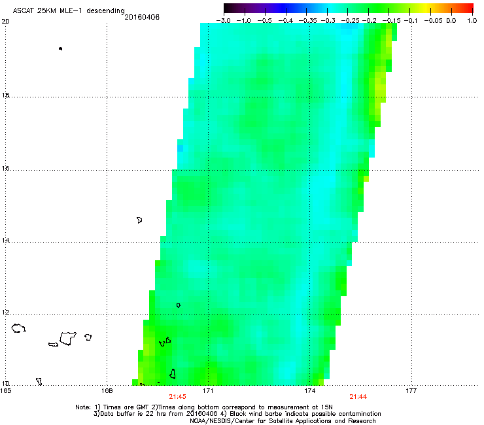Click the longitude label 165
Viewport: 484px width, 425px height.
click(x=6, y=391)
